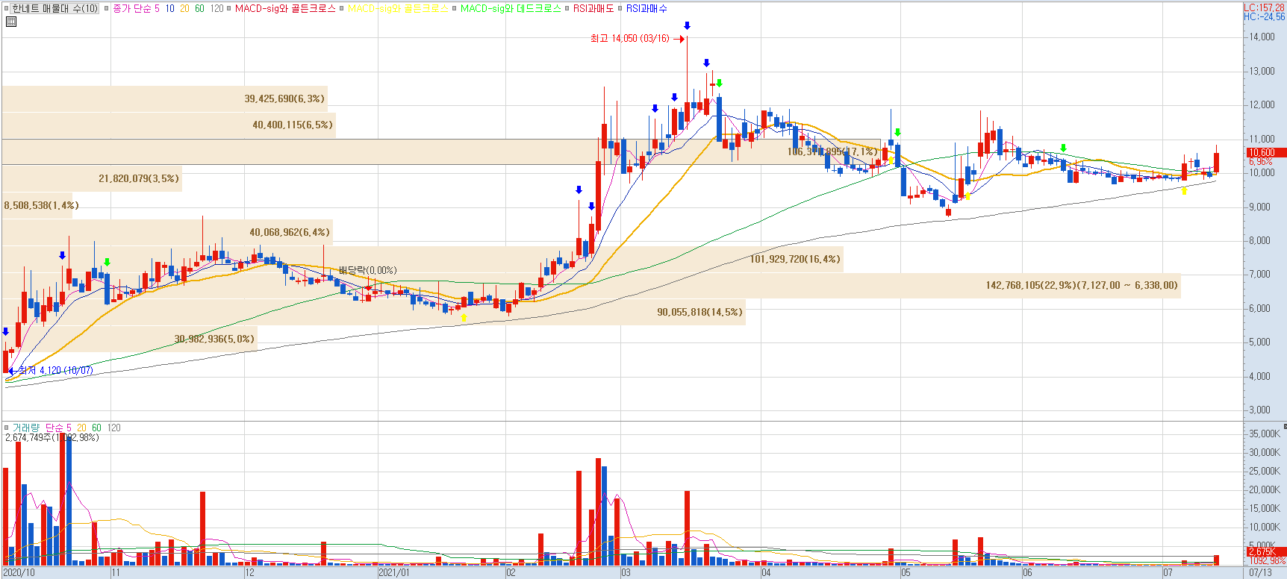1287x579 pixels.
Task: Toggle the red MACD-sig와 골든크로스 marker
Action: click(x=230, y=8)
